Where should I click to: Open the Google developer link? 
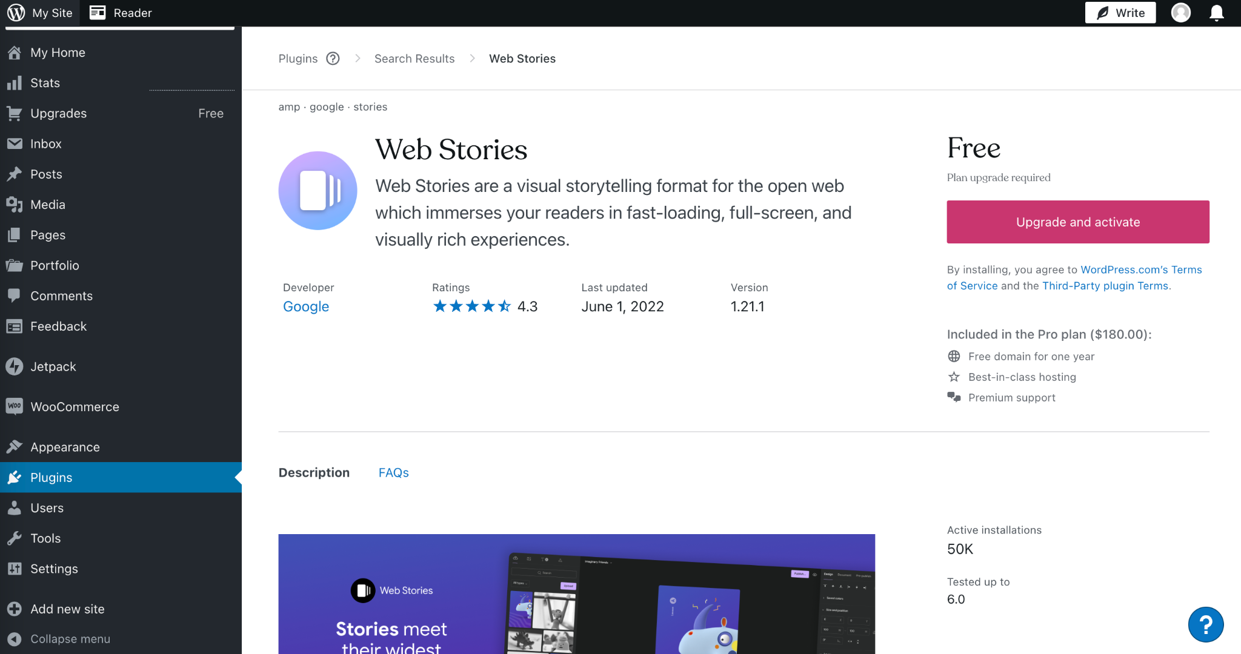point(306,306)
